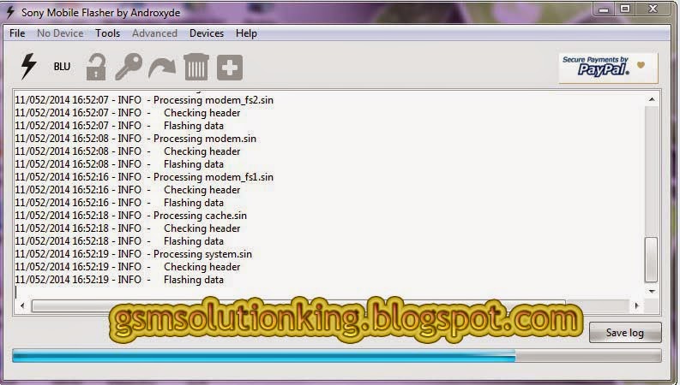Click the vertical scrollbar thumb in log

(x=652, y=259)
